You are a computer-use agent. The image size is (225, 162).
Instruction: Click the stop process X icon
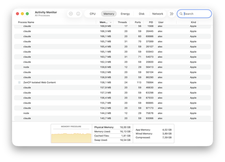71,14
